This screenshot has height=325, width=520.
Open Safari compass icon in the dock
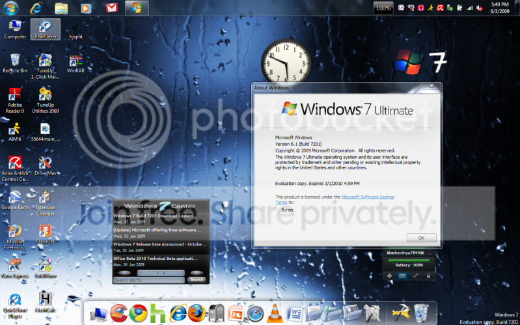255,314
